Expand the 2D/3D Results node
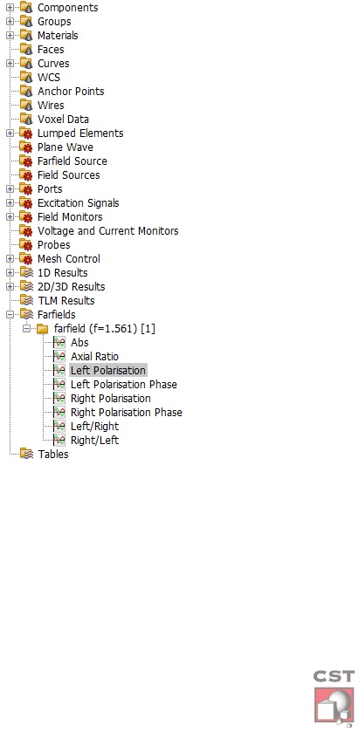359x732 pixels. coord(10,287)
